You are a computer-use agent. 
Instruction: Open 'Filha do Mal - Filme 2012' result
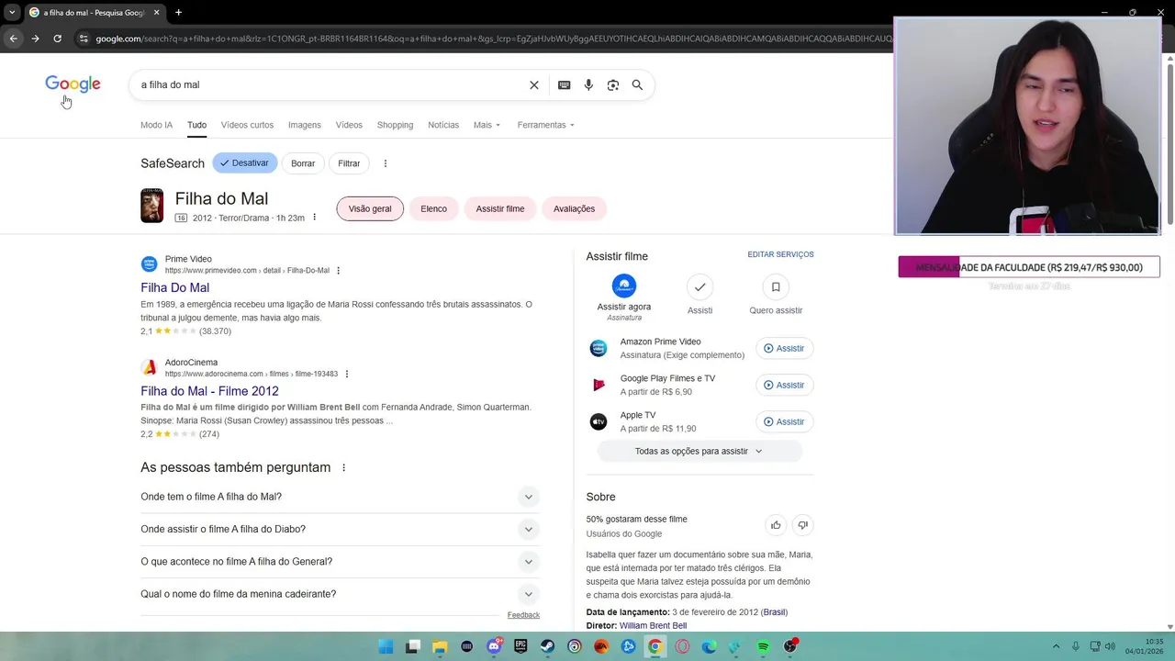pos(209,391)
